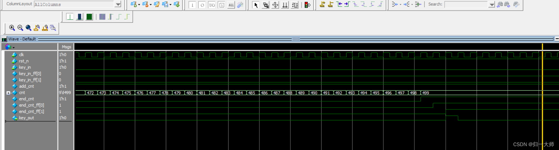Click the Msgs column header

pyautogui.click(x=66, y=47)
